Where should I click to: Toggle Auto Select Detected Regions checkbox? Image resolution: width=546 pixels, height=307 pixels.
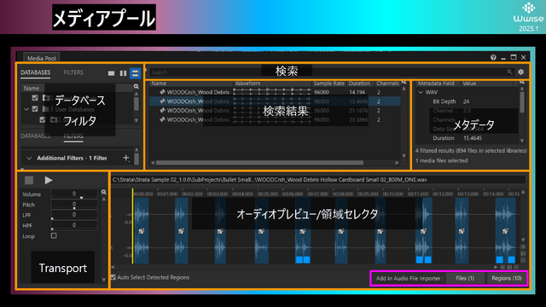pyautogui.click(x=113, y=277)
